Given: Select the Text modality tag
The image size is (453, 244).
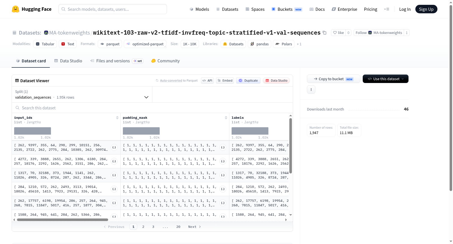Looking at the screenshot, I should [x=68, y=44].
